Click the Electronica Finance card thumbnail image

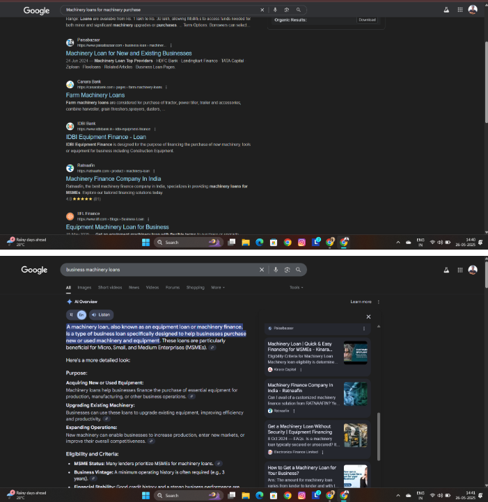(x=355, y=435)
